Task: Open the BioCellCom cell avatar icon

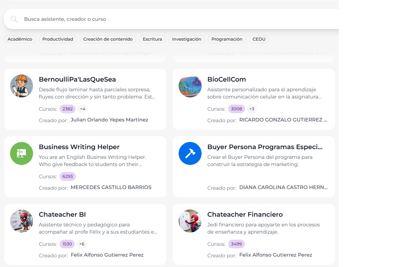Action: pos(190,86)
